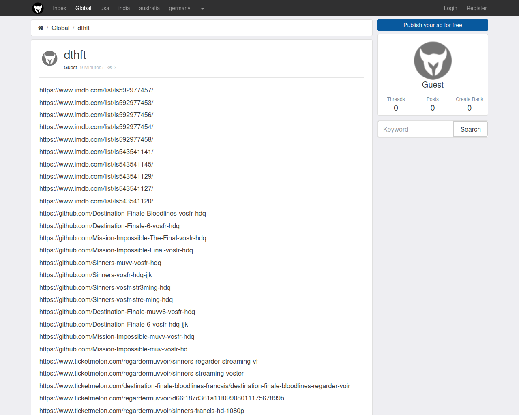The width and height of the screenshot is (519, 415).
Task: Open the Register page
Action: [x=476, y=8]
